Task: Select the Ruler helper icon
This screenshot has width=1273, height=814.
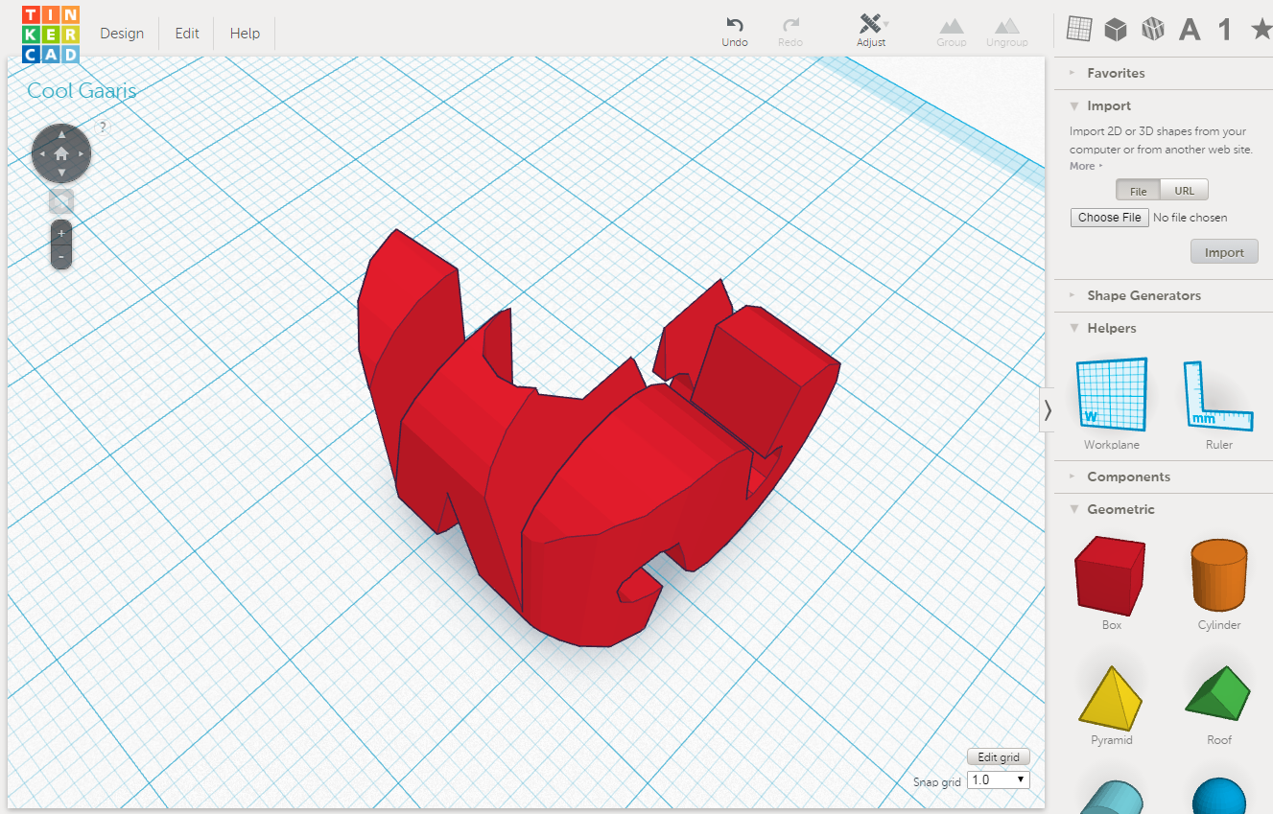Action: pos(1218,393)
